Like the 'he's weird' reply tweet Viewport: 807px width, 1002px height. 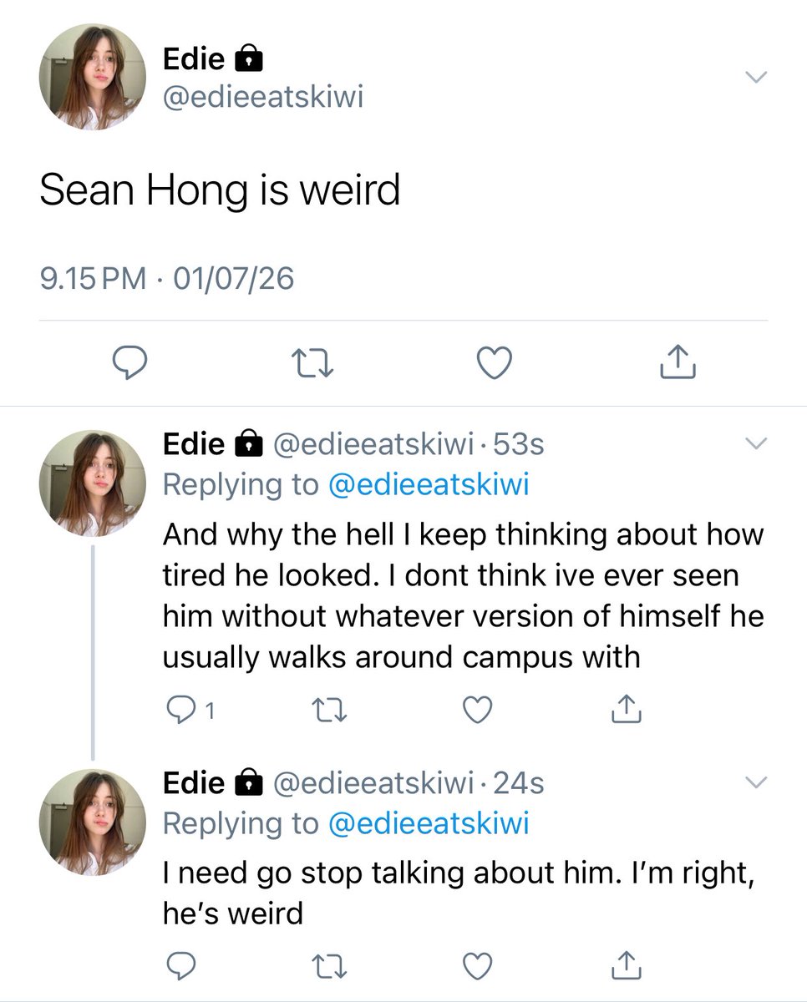point(475,966)
